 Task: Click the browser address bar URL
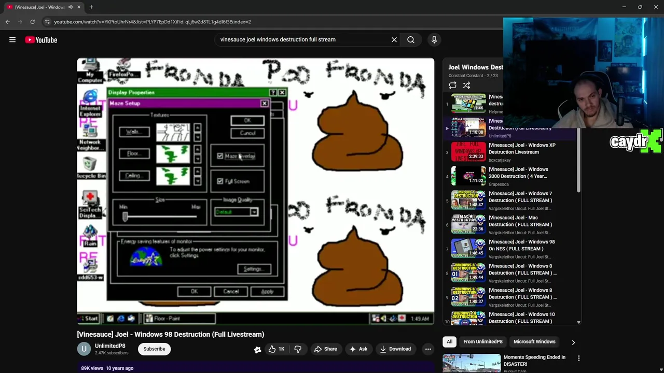coord(153,22)
